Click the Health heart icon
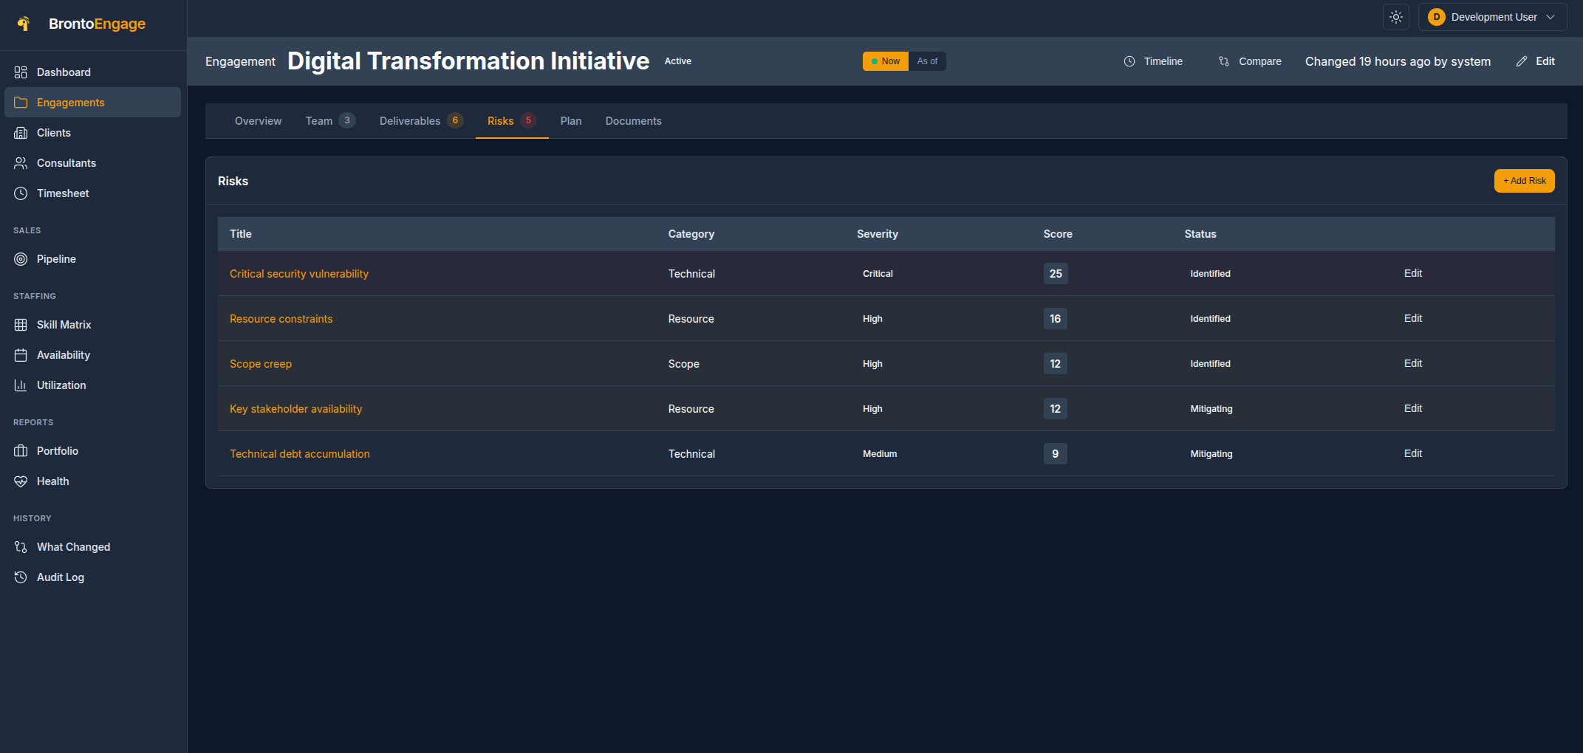This screenshot has width=1583, height=753. [x=21, y=481]
